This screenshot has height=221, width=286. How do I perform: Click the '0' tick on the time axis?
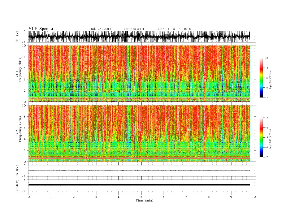point(29,197)
